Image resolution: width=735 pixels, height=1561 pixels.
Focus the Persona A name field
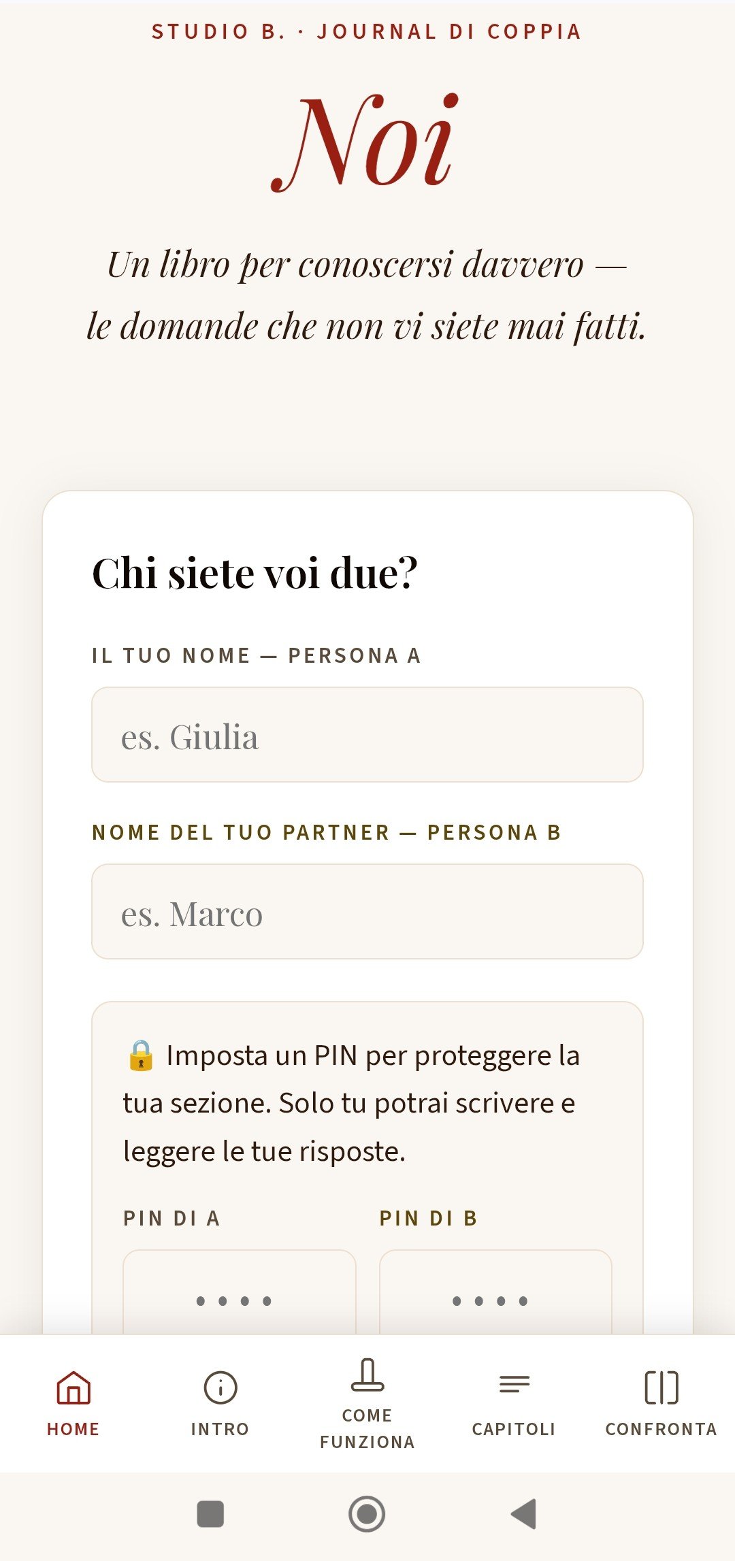pyautogui.click(x=367, y=735)
